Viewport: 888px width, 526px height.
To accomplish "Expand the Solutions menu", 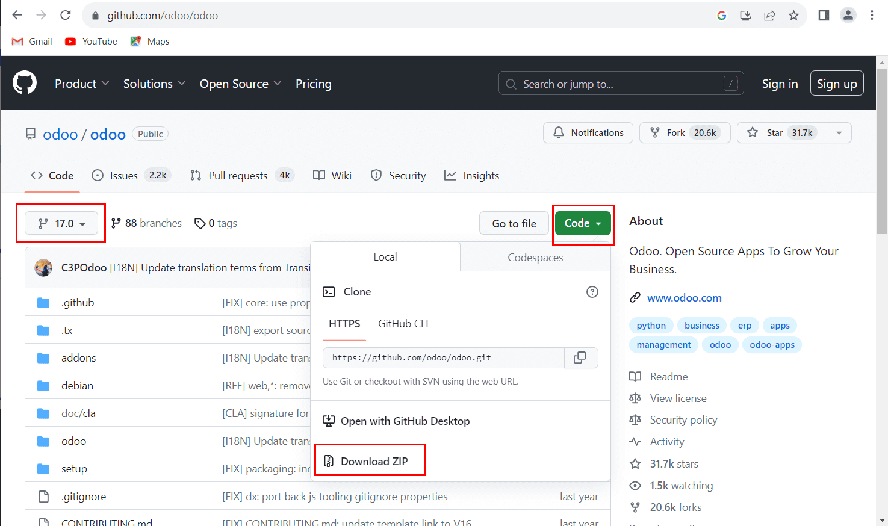I will click(154, 84).
